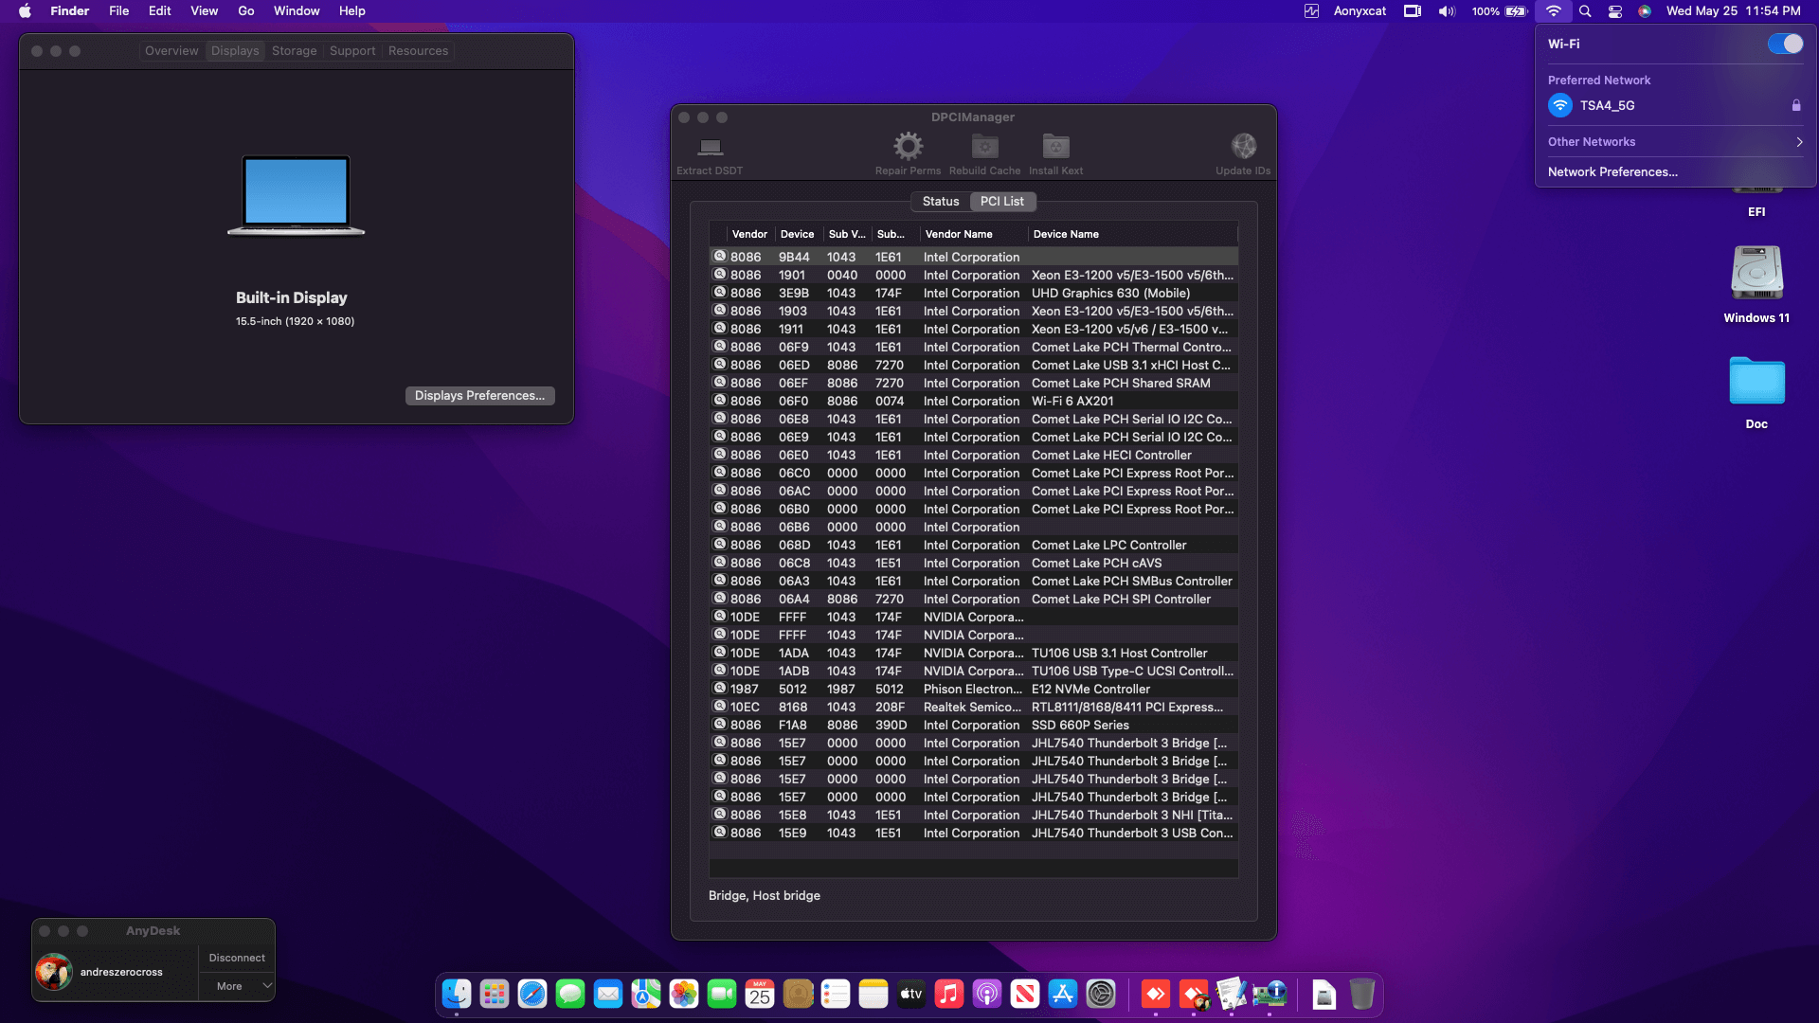Screen dimensions: 1819x1023
Task: Open Music from the Dock
Action: [x=949, y=994]
